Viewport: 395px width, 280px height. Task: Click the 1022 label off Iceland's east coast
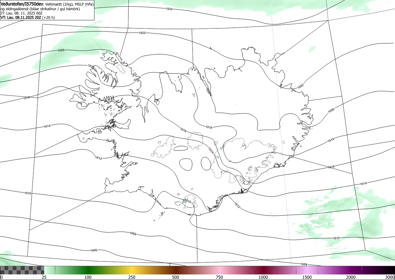point(301,87)
